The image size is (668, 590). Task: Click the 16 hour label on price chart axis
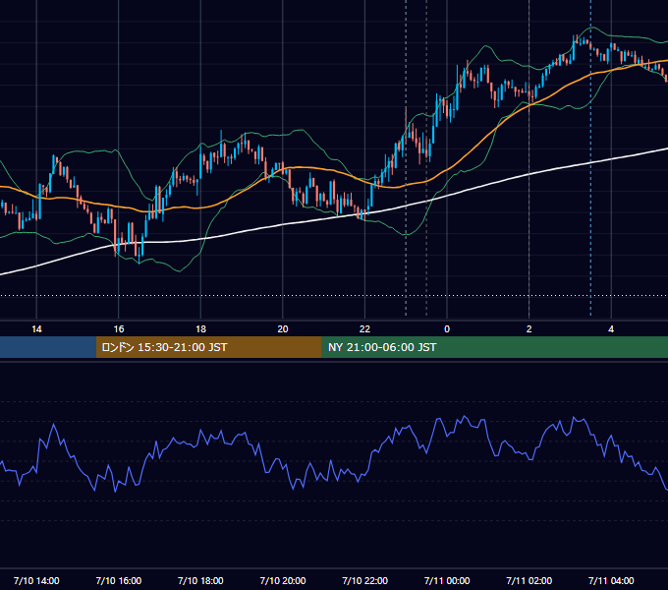point(119,329)
